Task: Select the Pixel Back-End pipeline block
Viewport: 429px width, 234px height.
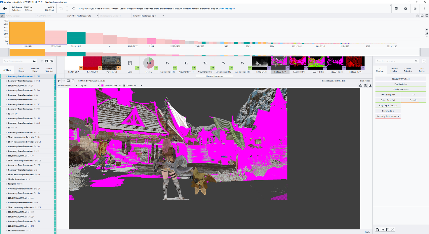Action: tap(401, 84)
